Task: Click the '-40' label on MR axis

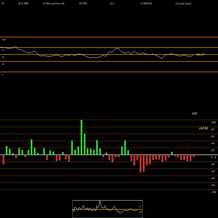Action: click(213, 171)
